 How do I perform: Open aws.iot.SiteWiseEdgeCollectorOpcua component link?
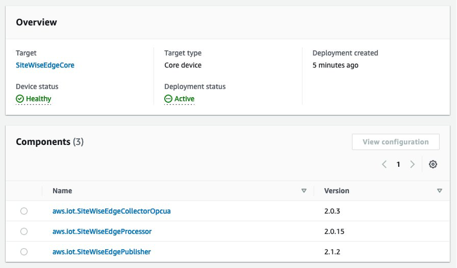click(x=111, y=211)
